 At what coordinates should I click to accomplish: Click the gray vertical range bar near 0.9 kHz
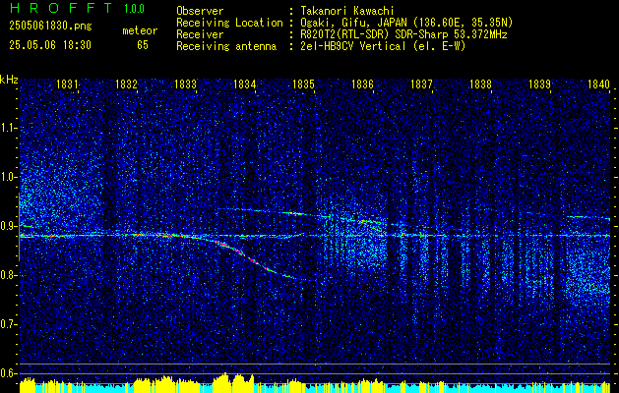[19, 227]
